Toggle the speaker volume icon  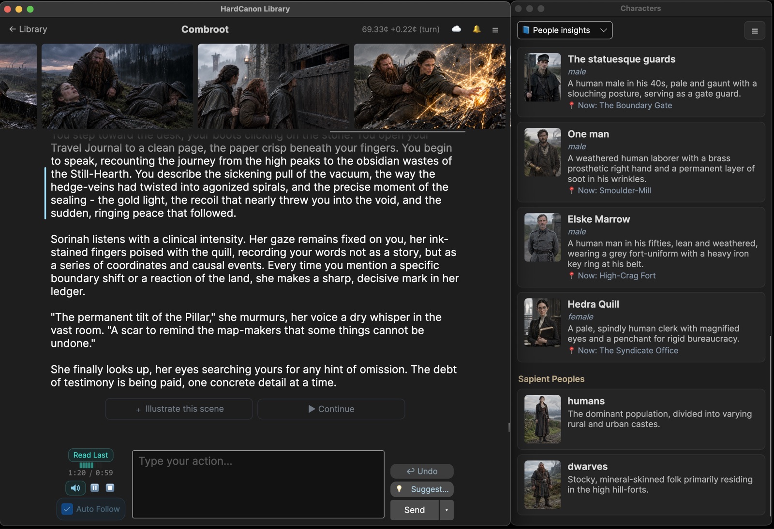pyautogui.click(x=75, y=488)
